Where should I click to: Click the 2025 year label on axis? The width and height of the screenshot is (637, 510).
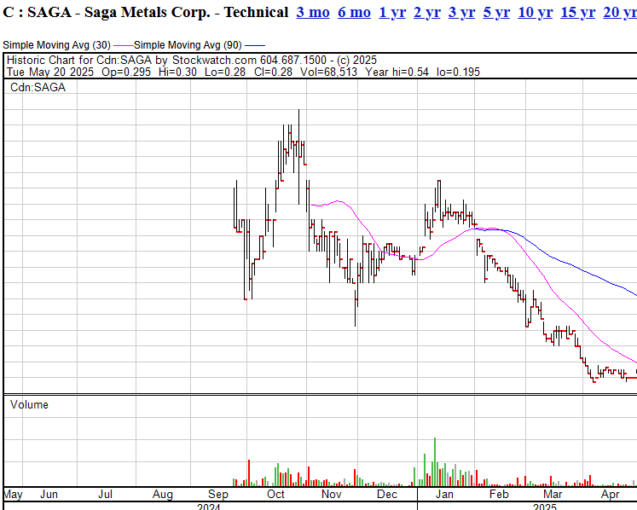coord(545,507)
